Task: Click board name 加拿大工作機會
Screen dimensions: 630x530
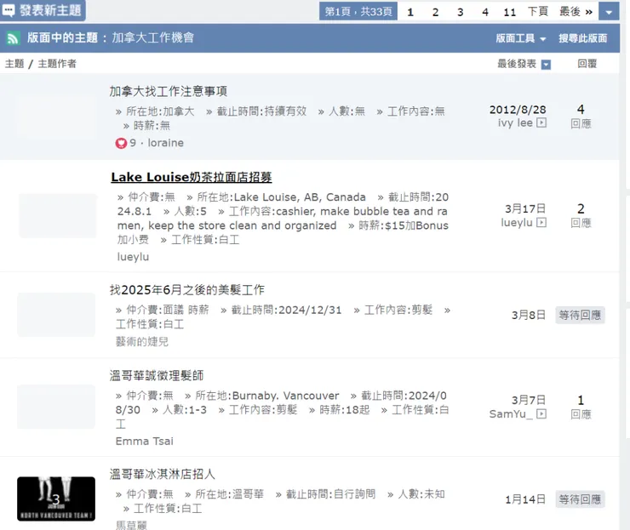Action: [x=152, y=37]
